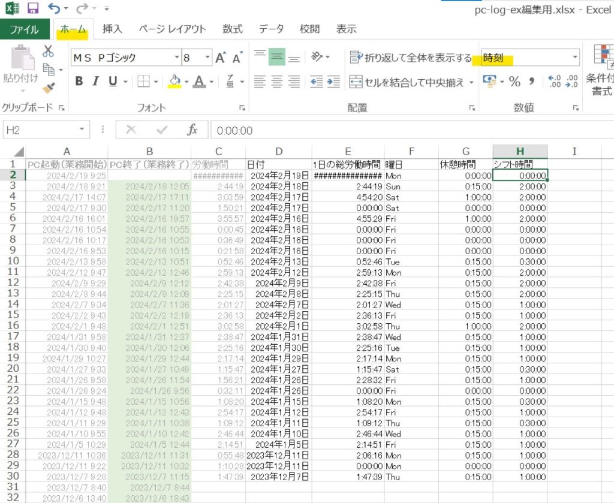The width and height of the screenshot is (614, 503).
Task: Switch to the 挿入 tab
Action: click(112, 29)
